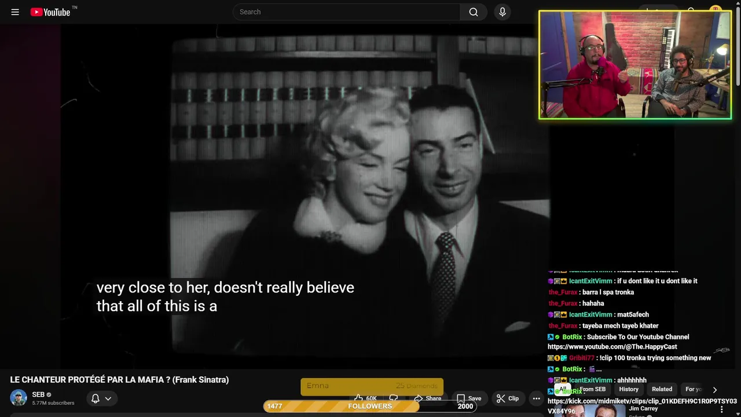
Task: Open the Jim Carrey video three-dot menu
Action: 721,409
